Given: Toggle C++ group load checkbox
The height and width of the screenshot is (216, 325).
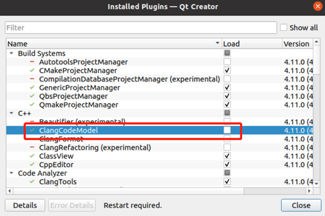Looking at the screenshot, I should pos(227,113).
